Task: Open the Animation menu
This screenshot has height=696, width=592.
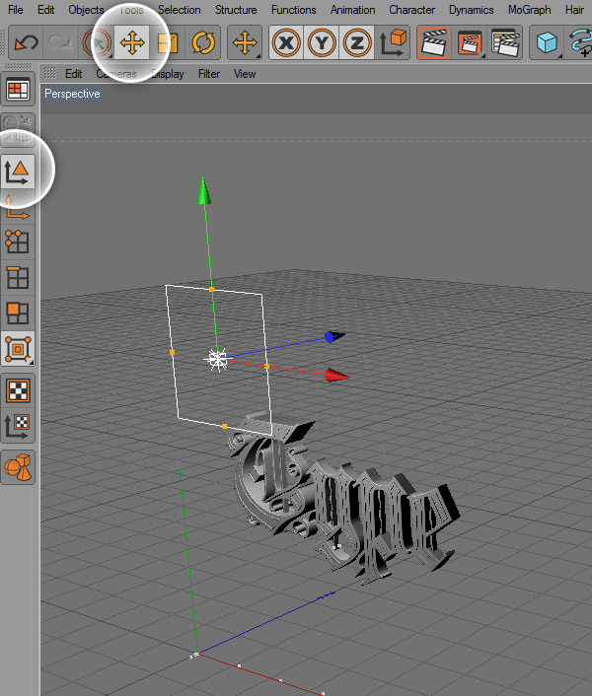Action: click(352, 10)
